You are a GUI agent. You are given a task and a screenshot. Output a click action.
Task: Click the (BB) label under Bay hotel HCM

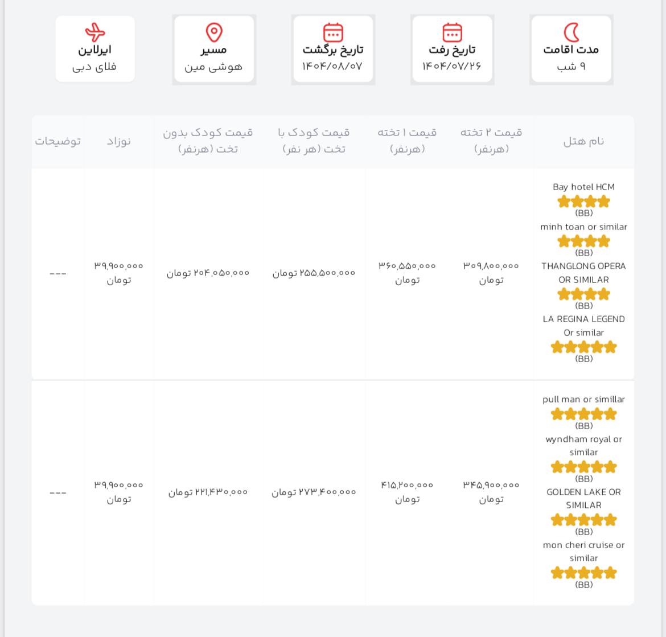583,213
